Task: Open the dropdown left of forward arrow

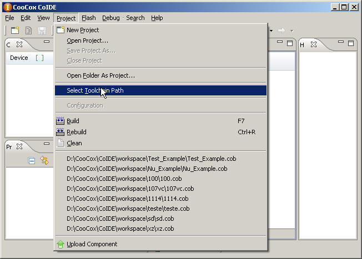Action: click(271, 31)
